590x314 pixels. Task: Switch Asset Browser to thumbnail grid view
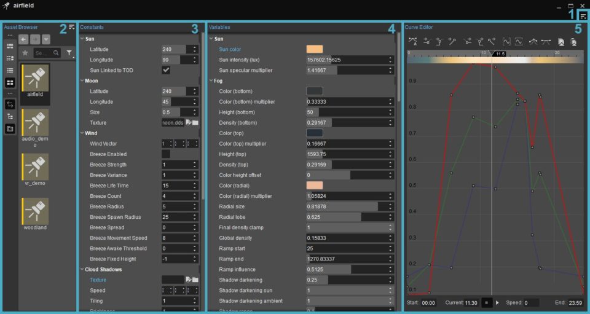10,82
